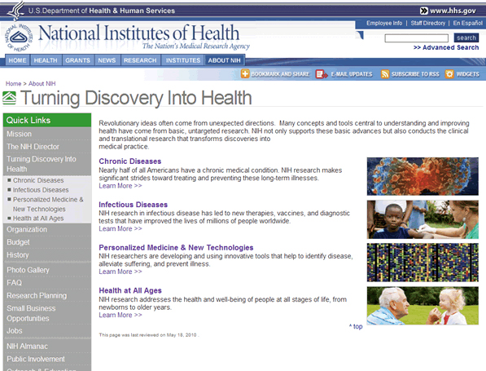Open the HEALTH navigation tab
This screenshot has height=371, width=486.
coord(46,60)
